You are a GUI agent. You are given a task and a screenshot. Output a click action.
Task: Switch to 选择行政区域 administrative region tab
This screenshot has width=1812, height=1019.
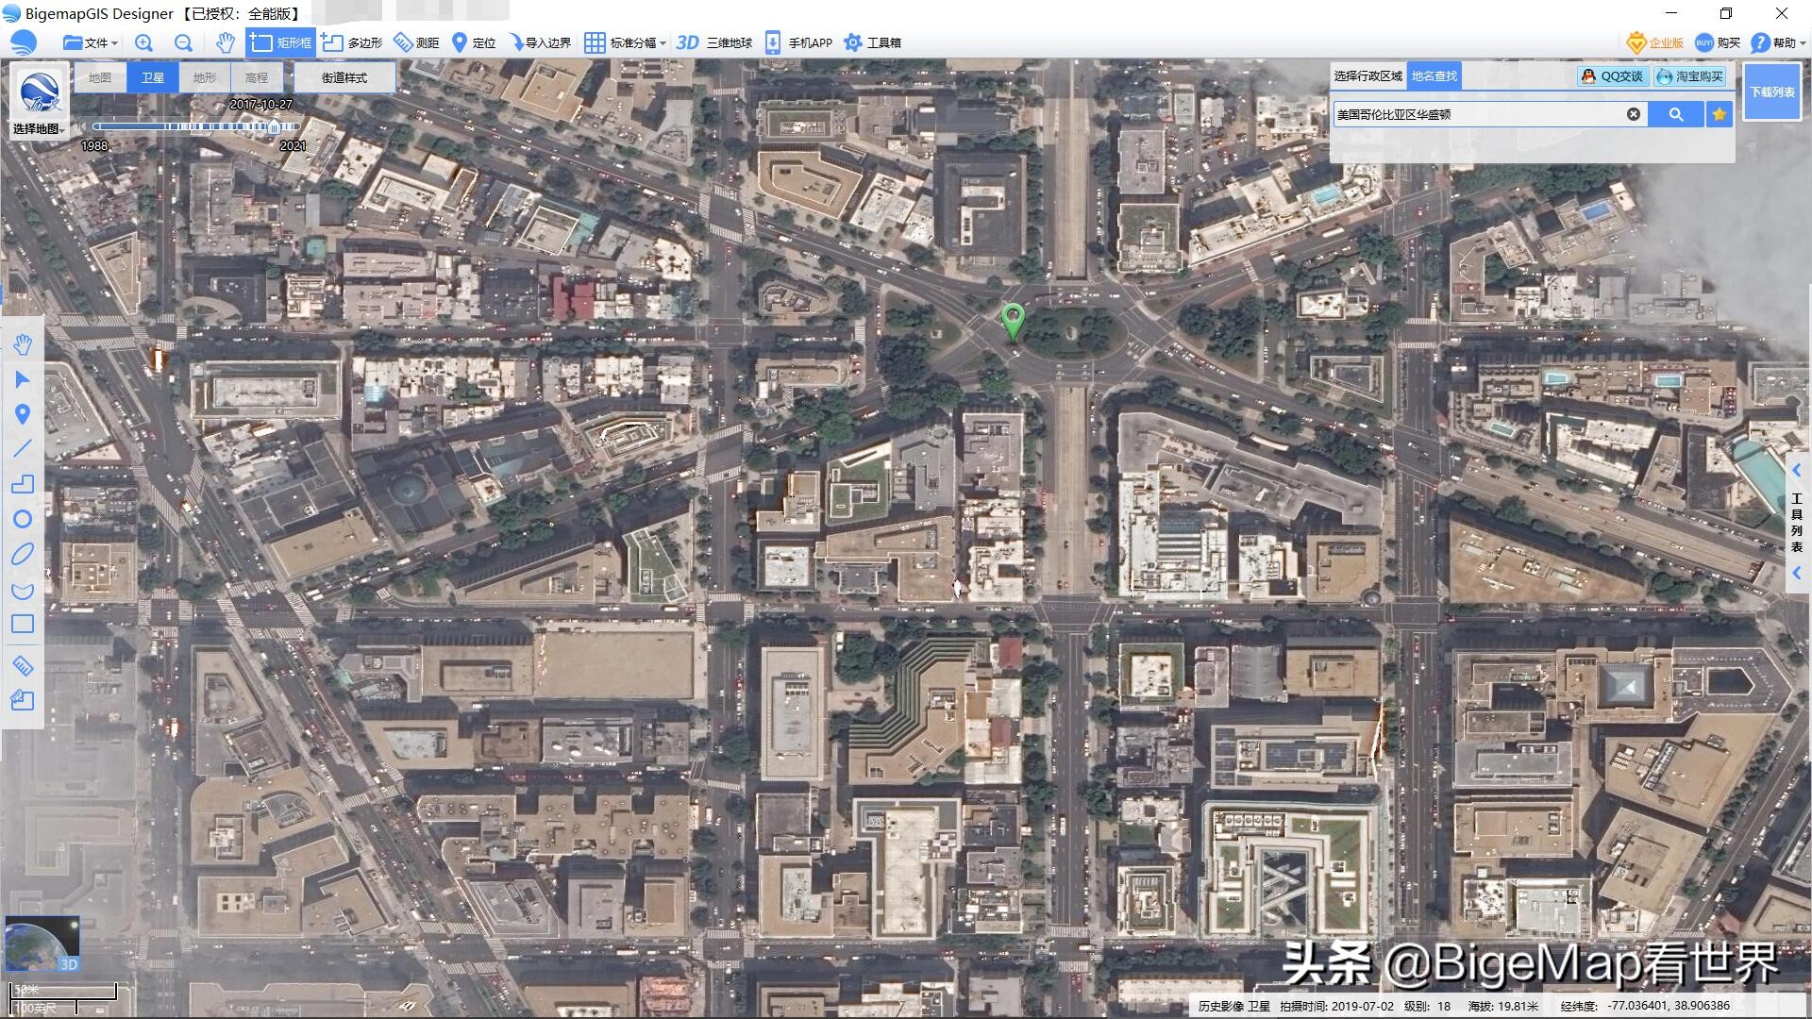tap(1368, 75)
